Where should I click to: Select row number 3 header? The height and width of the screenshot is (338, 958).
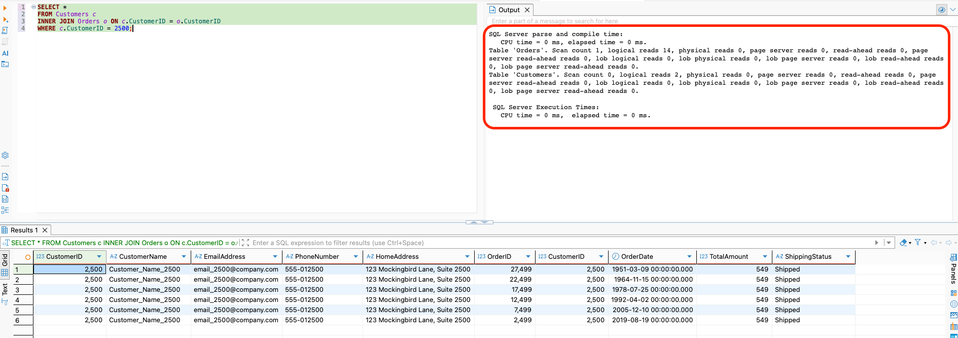click(x=23, y=290)
